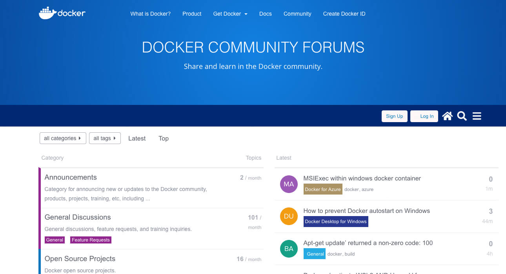Click the home icon near Log In
This screenshot has width=506, height=274.
click(x=447, y=115)
